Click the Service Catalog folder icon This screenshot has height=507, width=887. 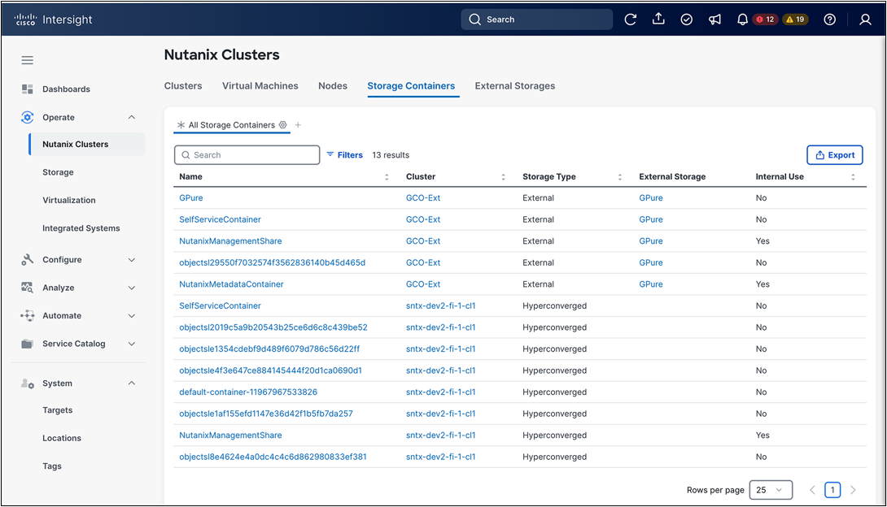point(27,344)
